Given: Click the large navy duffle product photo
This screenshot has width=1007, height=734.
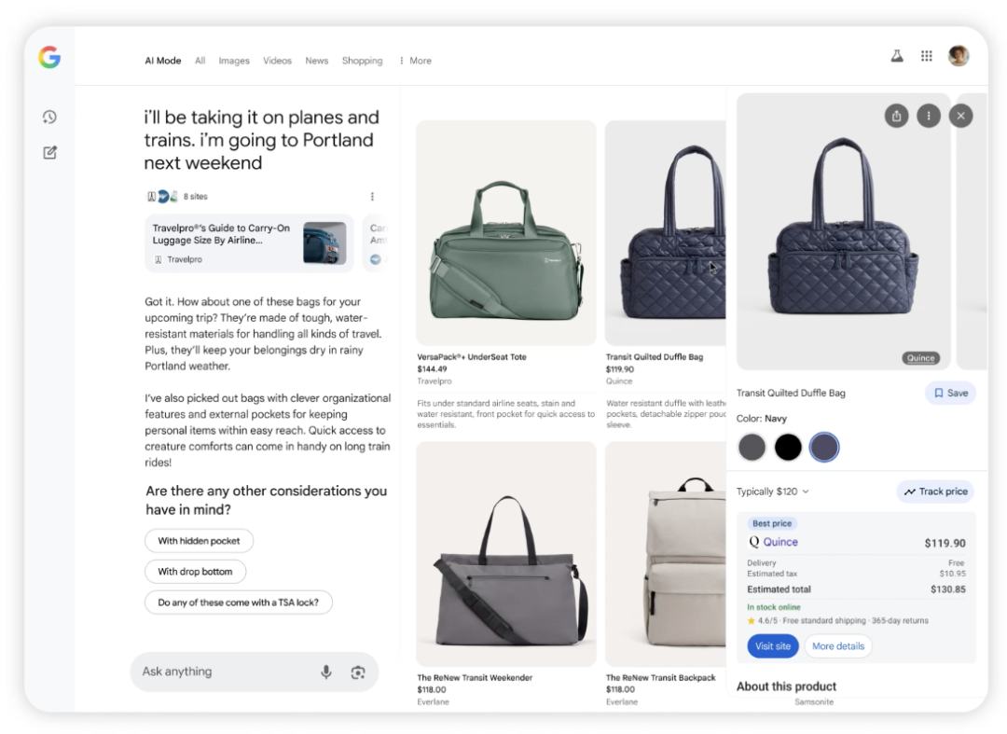Looking at the screenshot, I should click(843, 231).
